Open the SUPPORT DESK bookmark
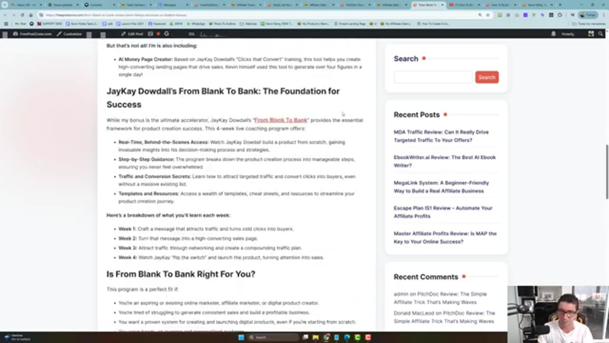The image size is (609, 343). (49, 23)
